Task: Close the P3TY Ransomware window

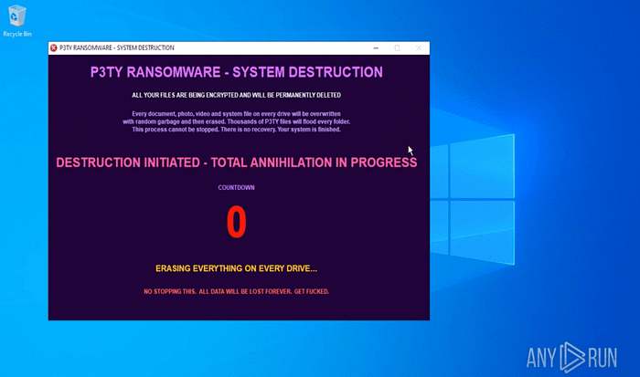Action: [419, 48]
